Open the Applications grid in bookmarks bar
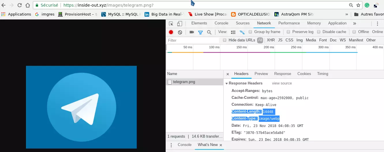The image size is (384, 152). pos(16,14)
